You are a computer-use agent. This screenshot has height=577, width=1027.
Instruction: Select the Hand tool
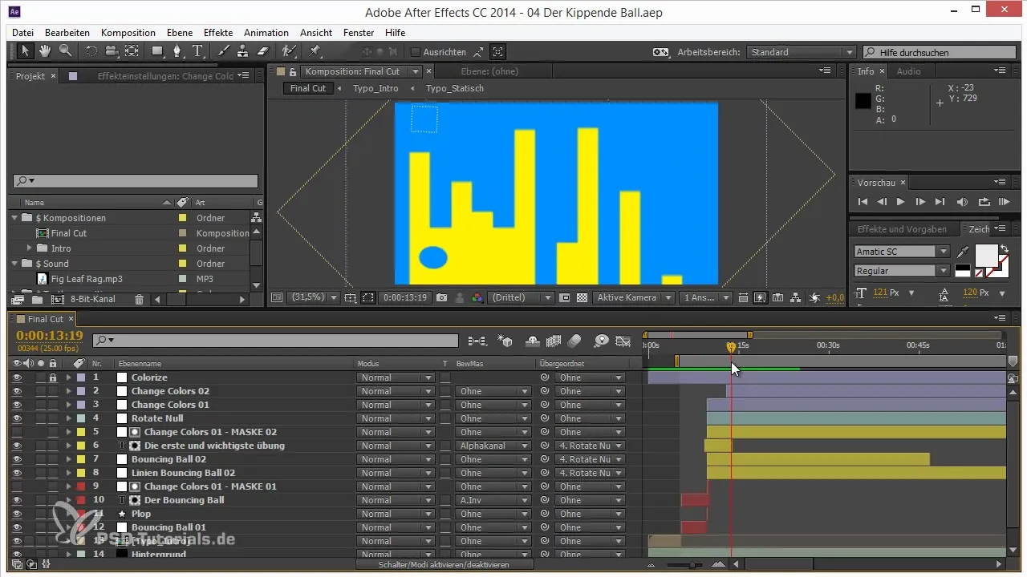(x=46, y=51)
